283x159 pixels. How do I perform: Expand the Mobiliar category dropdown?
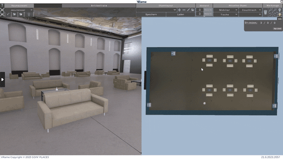tap(226, 10)
